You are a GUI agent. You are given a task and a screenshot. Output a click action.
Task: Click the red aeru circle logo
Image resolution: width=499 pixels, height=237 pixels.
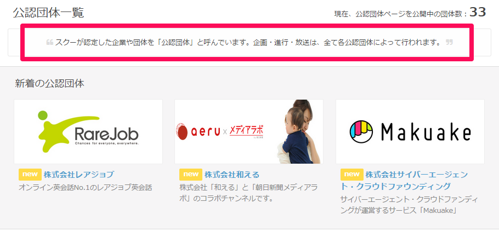[x=183, y=132]
